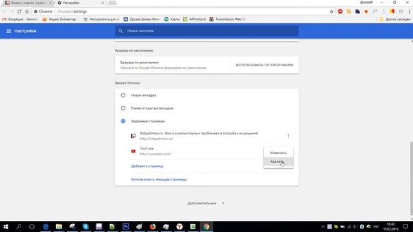This screenshot has height=232, width=413.
Task: Click the Поиск настроек search field
Action: click(x=206, y=31)
